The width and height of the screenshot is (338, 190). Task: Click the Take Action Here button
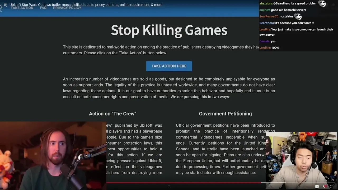click(x=169, y=66)
